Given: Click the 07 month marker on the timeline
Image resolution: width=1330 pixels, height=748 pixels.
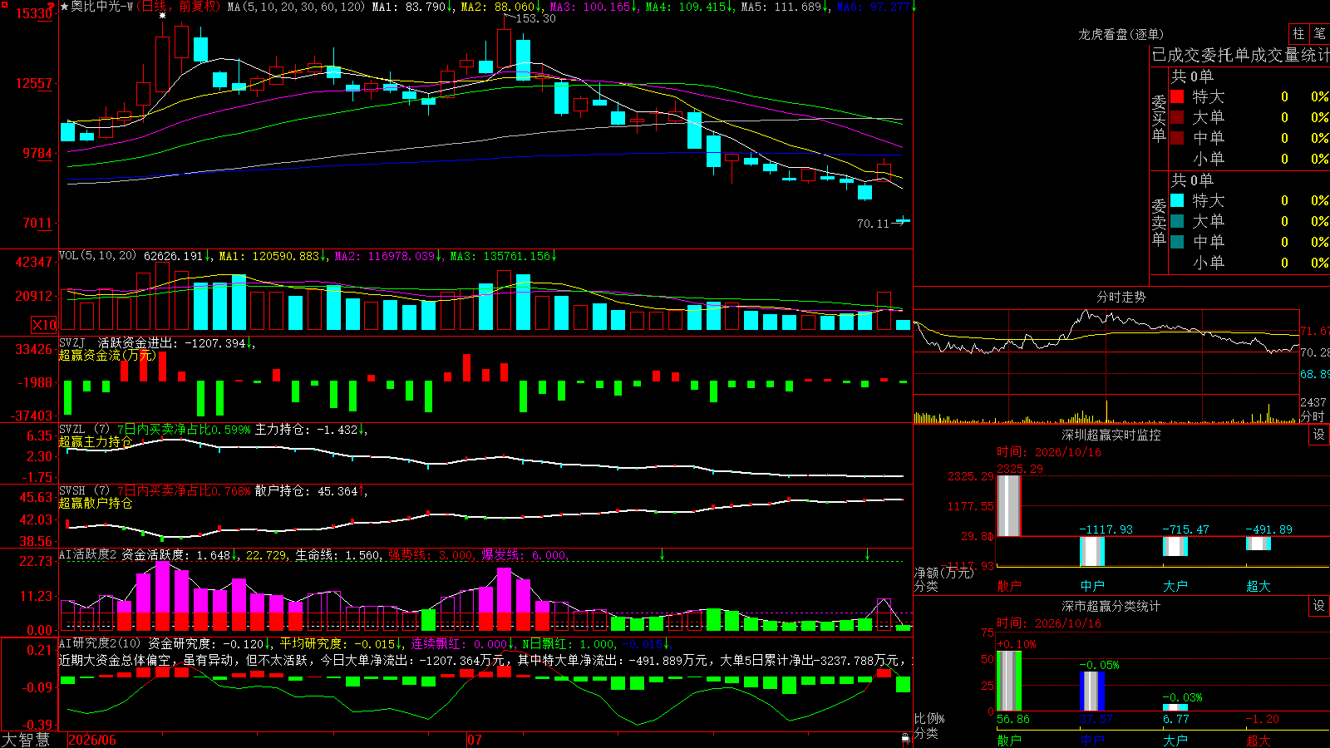Looking at the screenshot, I should (475, 740).
